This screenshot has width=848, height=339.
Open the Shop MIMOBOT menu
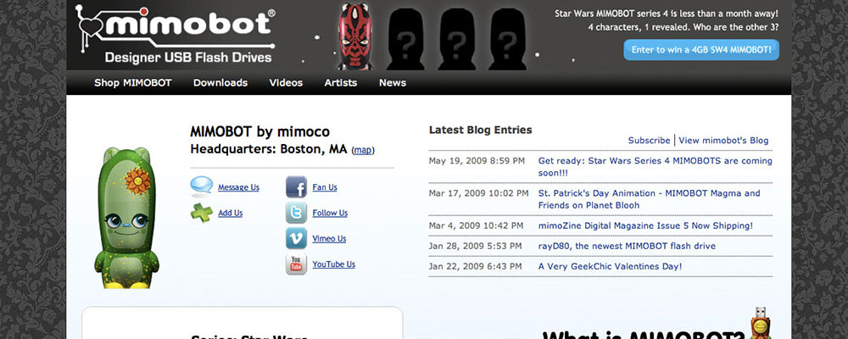click(x=132, y=83)
